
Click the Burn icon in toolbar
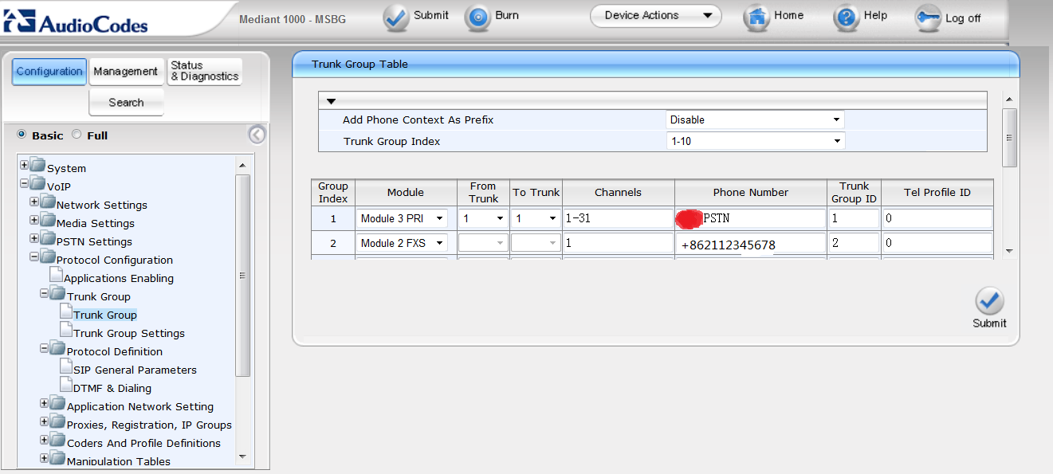pyautogui.click(x=477, y=18)
